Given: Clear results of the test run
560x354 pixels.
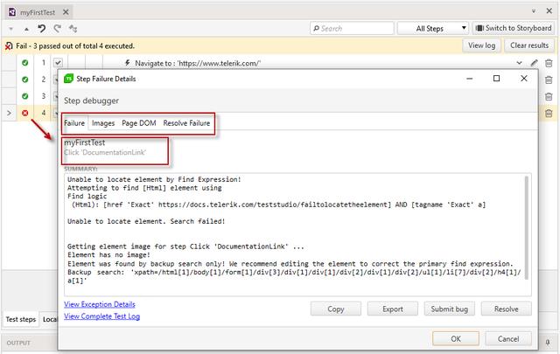Looking at the screenshot, I should pos(528,45).
